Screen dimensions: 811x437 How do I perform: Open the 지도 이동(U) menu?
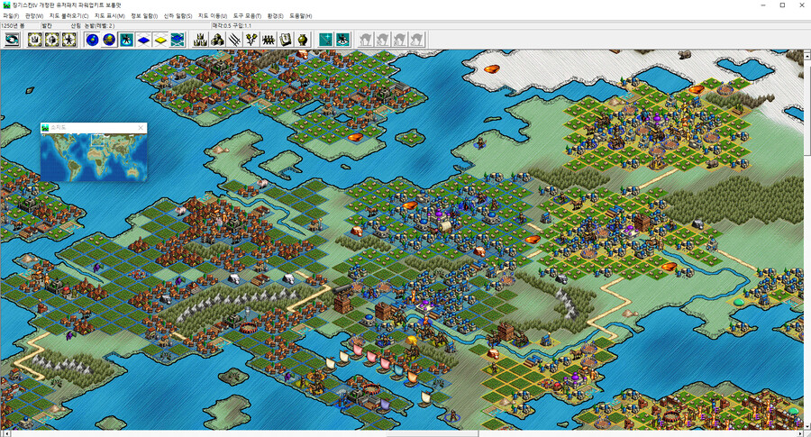213,16
